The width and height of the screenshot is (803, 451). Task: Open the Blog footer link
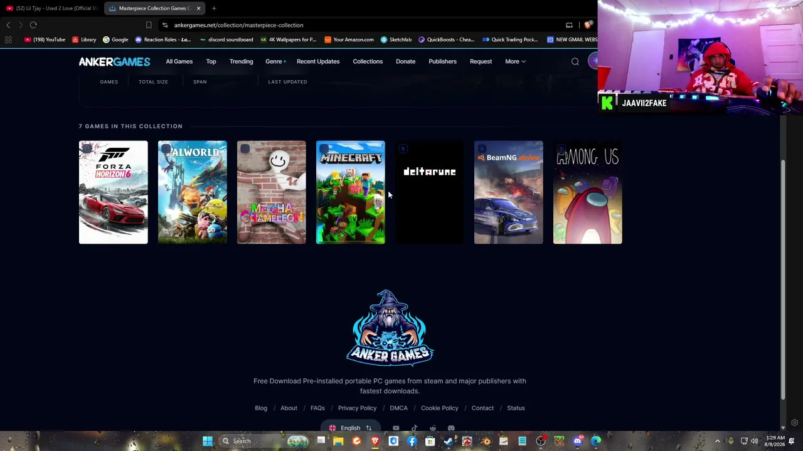coord(261,408)
